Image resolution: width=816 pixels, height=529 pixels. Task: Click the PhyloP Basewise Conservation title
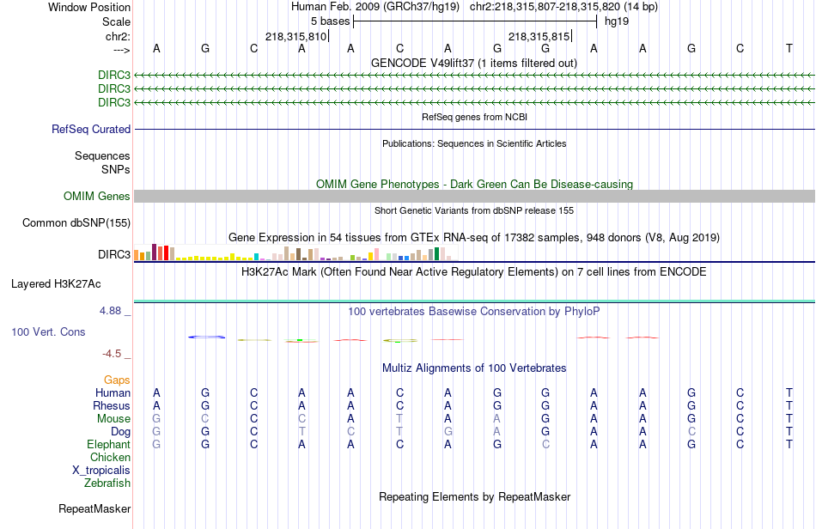click(x=474, y=311)
